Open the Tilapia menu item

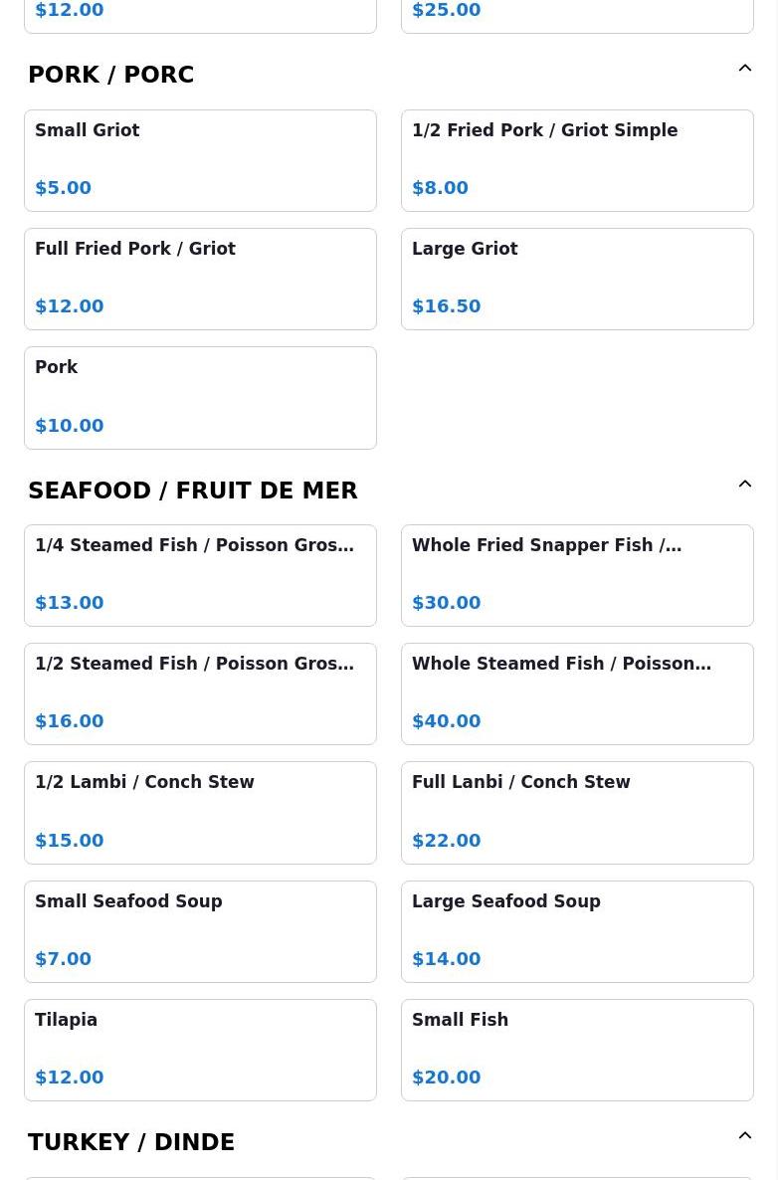click(200, 1051)
